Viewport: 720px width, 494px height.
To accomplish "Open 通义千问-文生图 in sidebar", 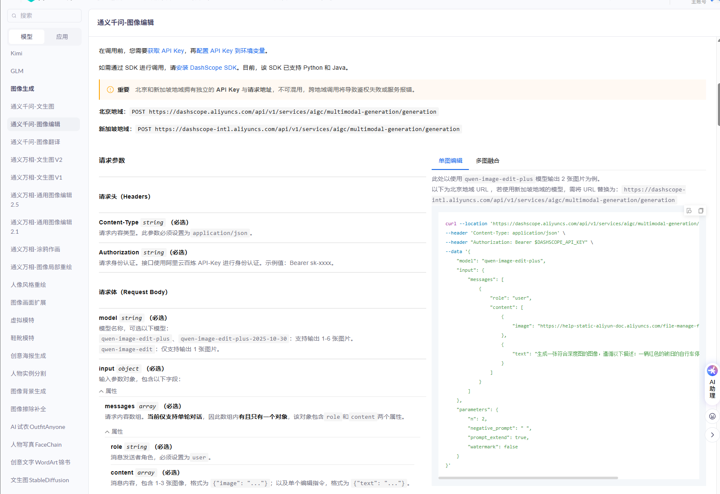I will point(33,106).
